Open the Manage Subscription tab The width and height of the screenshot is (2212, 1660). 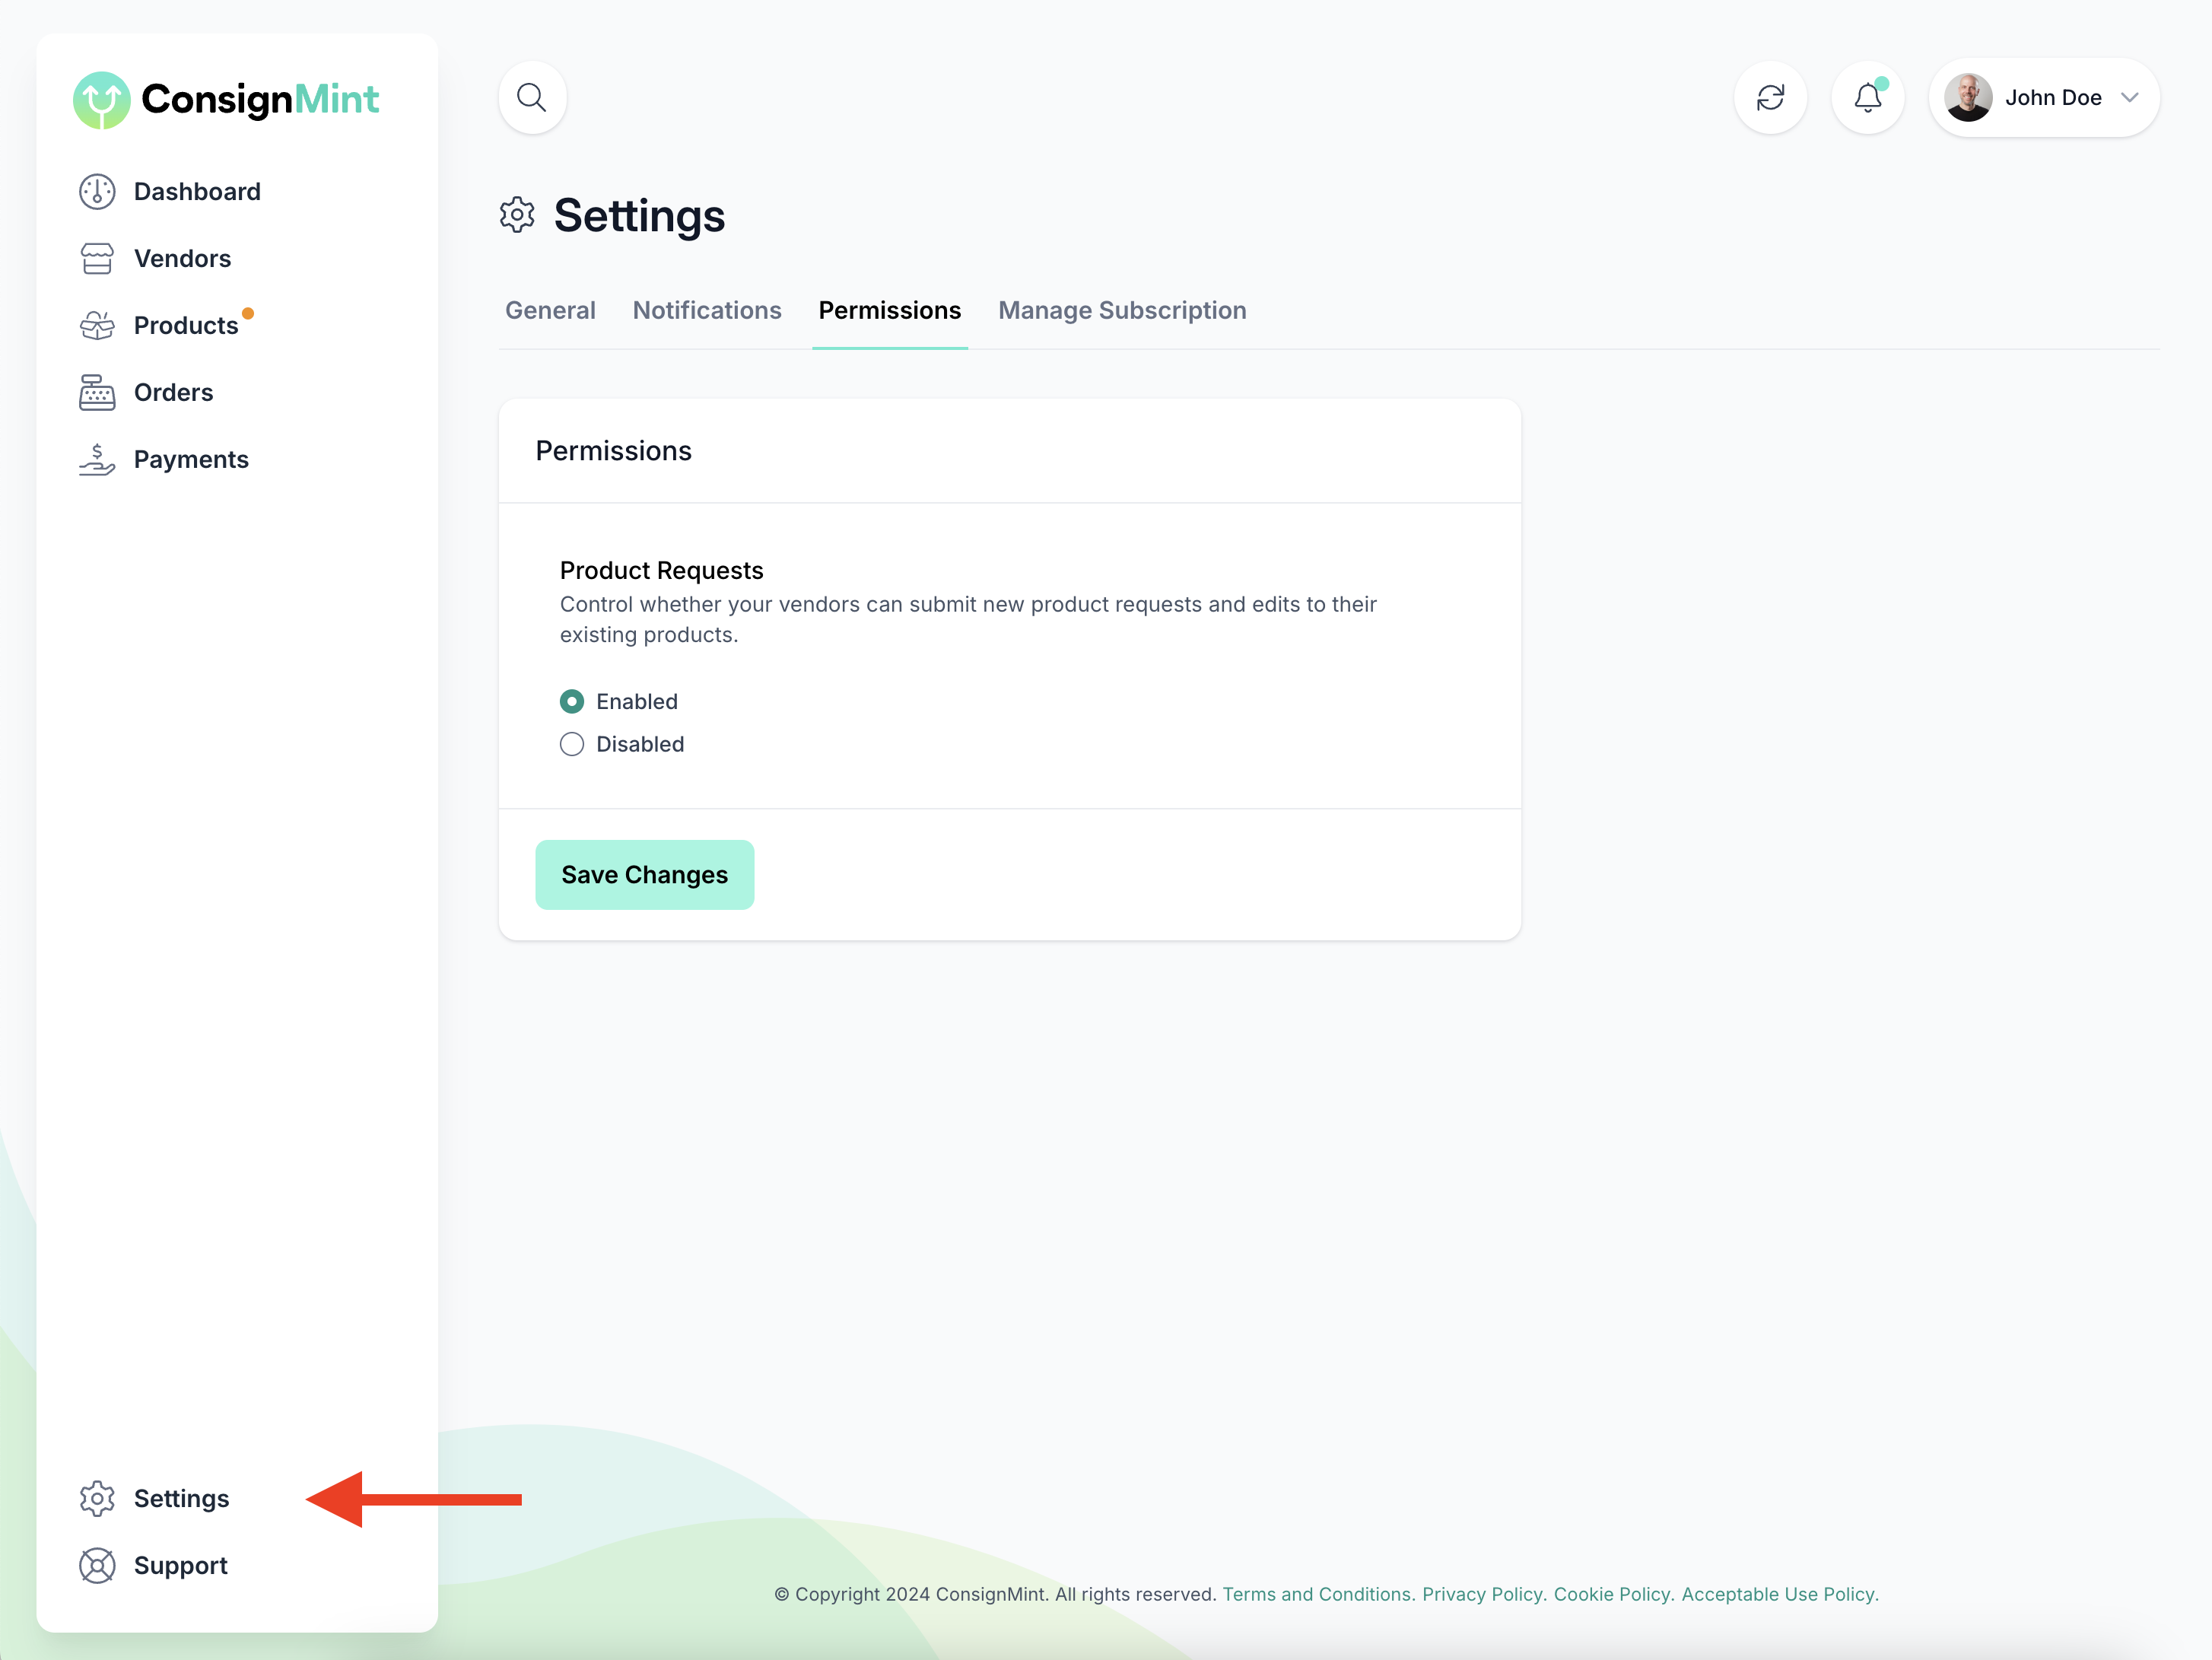[x=1122, y=310]
